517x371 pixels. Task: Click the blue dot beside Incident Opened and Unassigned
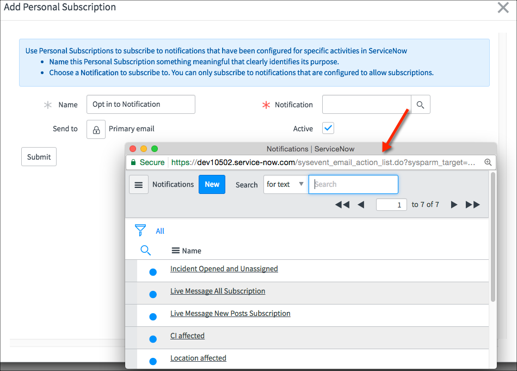153,272
